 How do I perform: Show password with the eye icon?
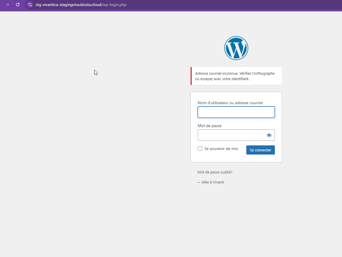coord(269,135)
